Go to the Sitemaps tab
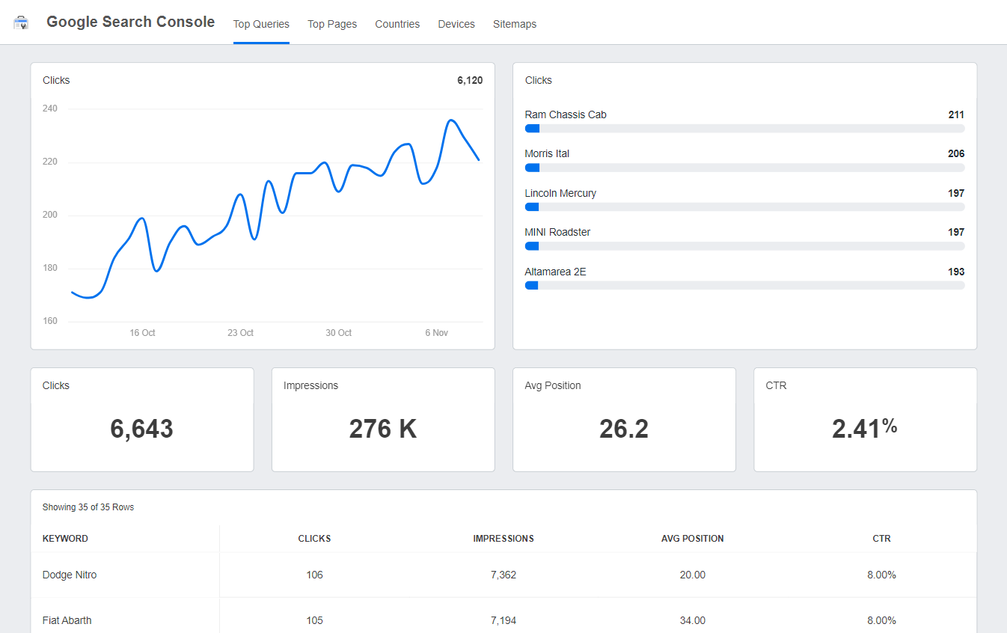This screenshot has width=1007, height=633. point(514,24)
